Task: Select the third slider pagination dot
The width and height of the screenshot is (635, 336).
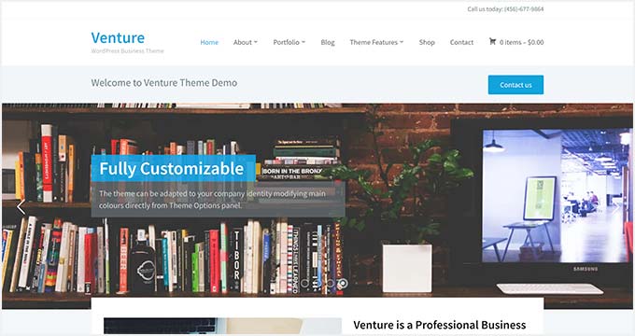Action: tap(330, 284)
